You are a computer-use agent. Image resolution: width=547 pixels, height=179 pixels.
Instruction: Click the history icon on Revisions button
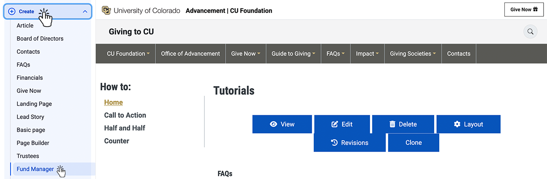pos(334,143)
